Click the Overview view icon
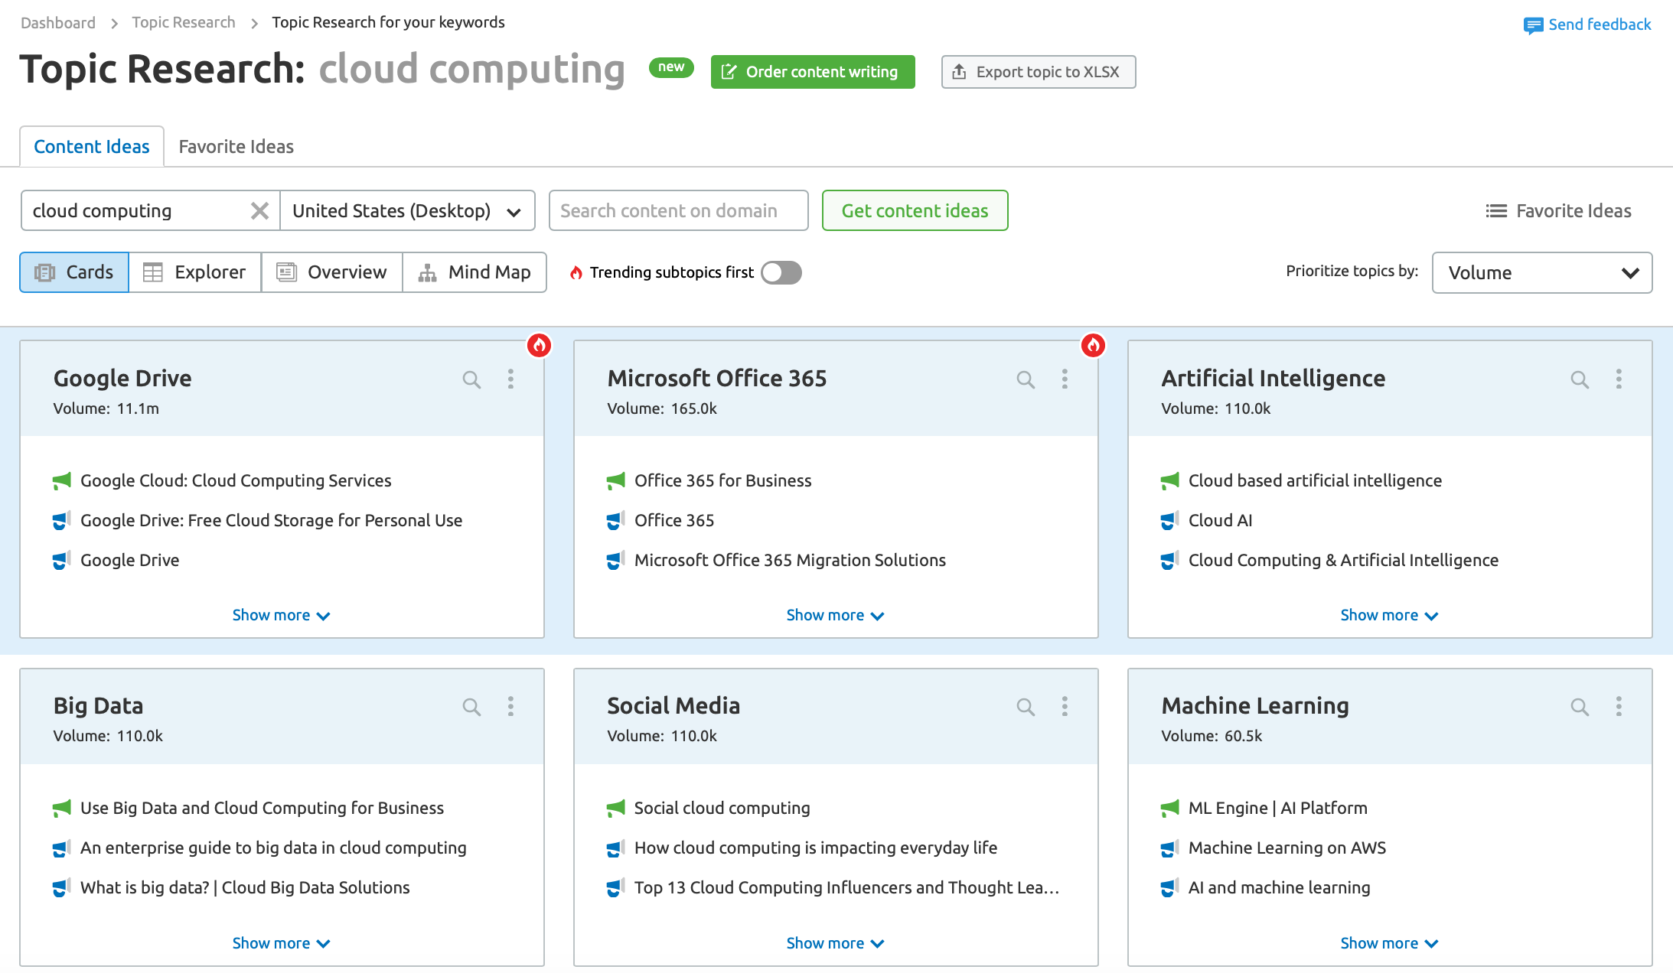This screenshot has height=973, width=1673. coord(286,272)
